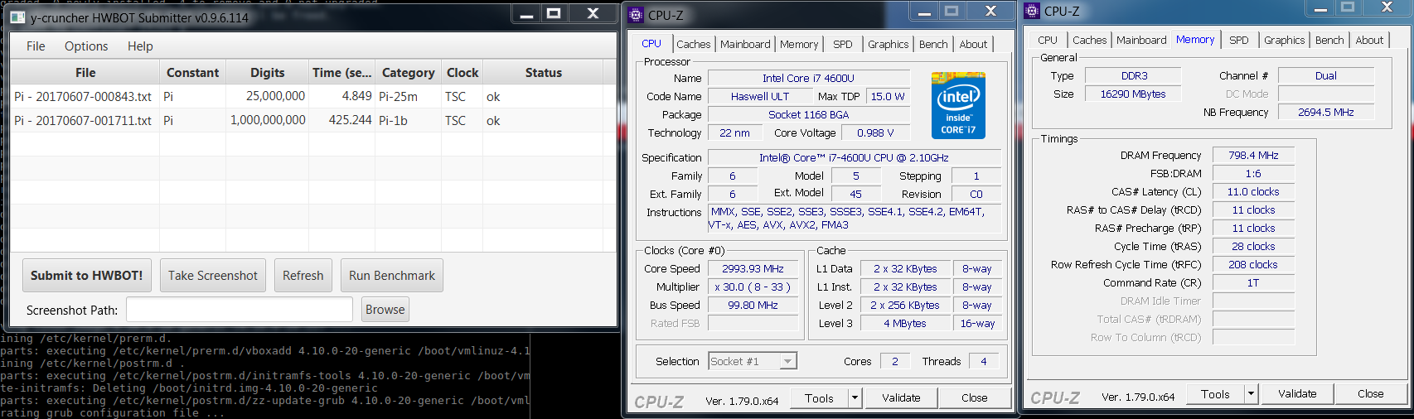Image resolution: width=1414 pixels, height=419 pixels.
Task: Click the DRAM Frequency value 798.4 MHz
Action: [1253, 156]
